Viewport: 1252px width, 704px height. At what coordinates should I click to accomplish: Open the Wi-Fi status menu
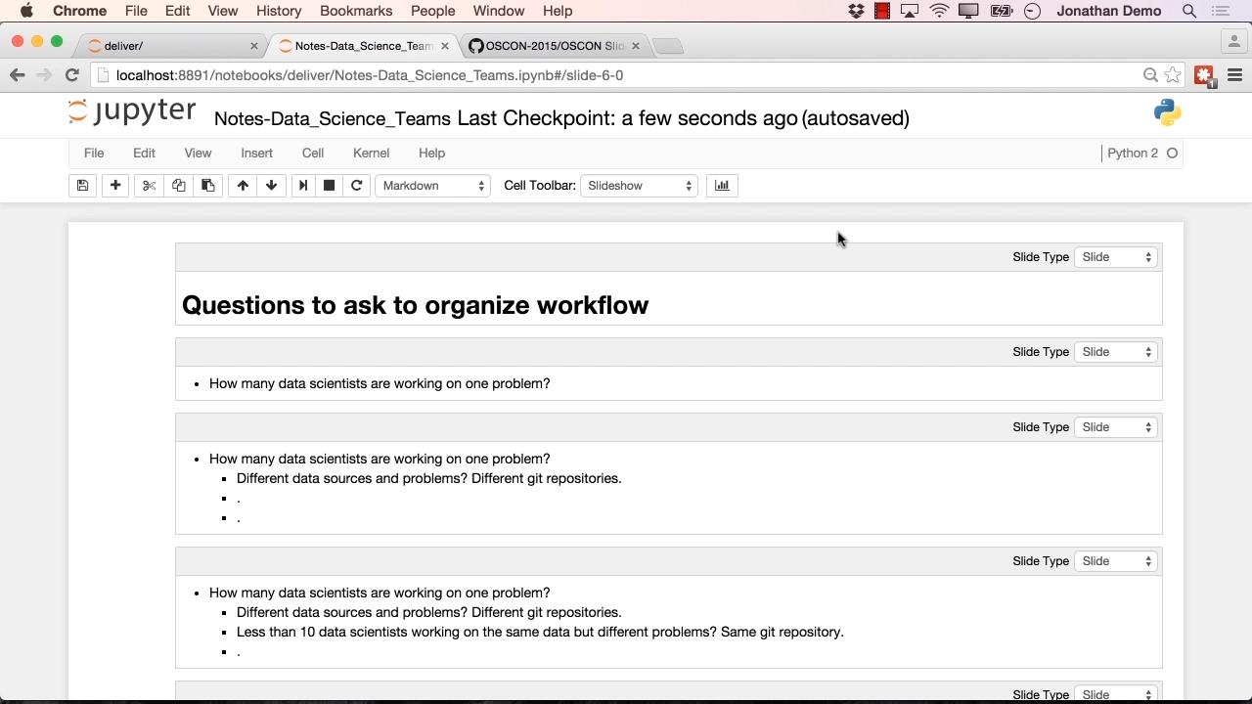click(939, 11)
